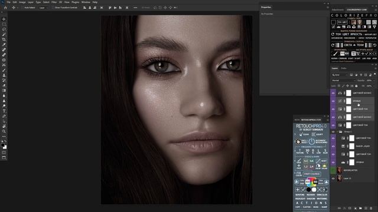Screen dimensions: 378x212
Task: Click the Whitening button
Action: [322, 199]
